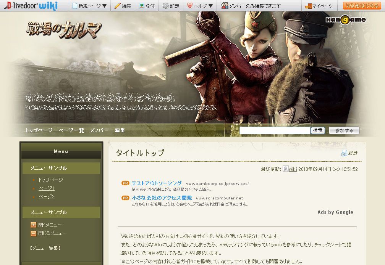Click the wiki user link in 最終更新

point(293,169)
